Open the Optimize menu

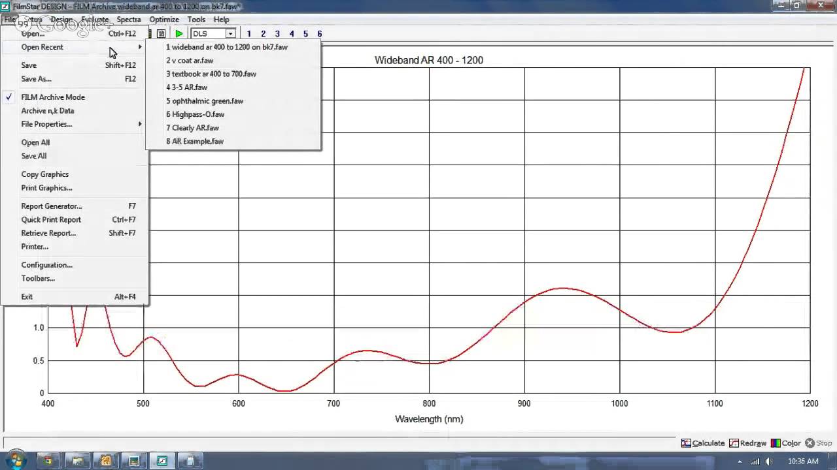click(164, 20)
